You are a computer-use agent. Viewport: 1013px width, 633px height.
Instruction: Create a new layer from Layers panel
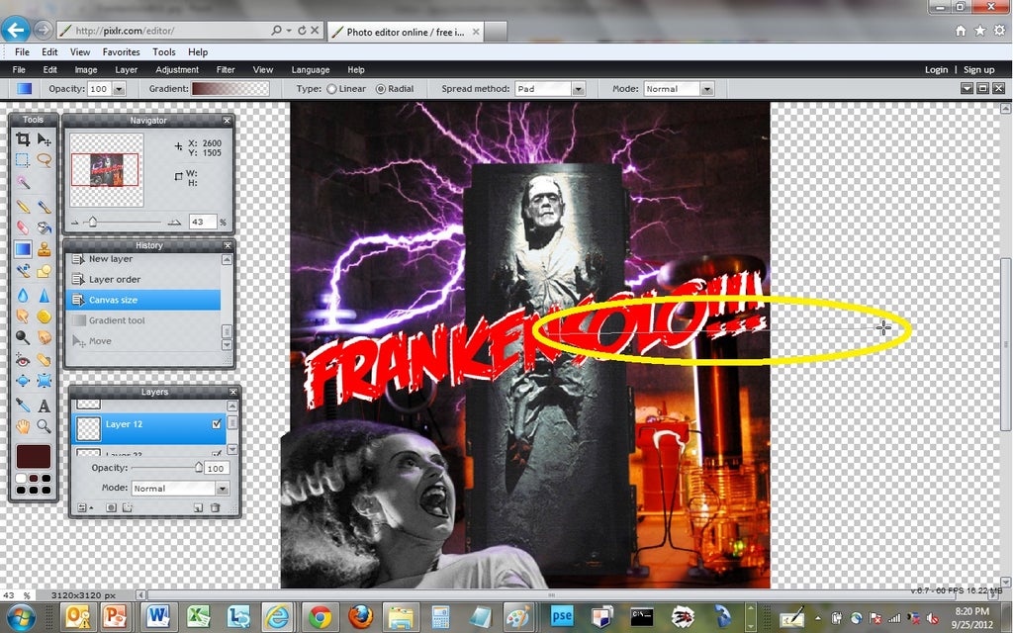pos(198,508)
